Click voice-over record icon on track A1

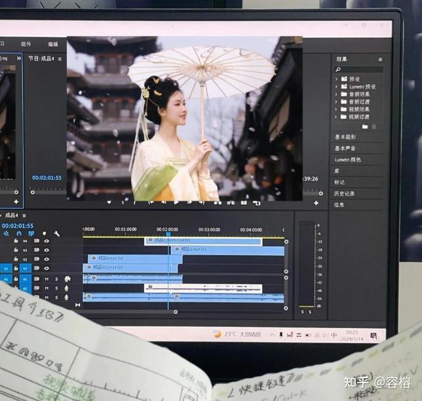pyautogui.click(x=67, y=279)
